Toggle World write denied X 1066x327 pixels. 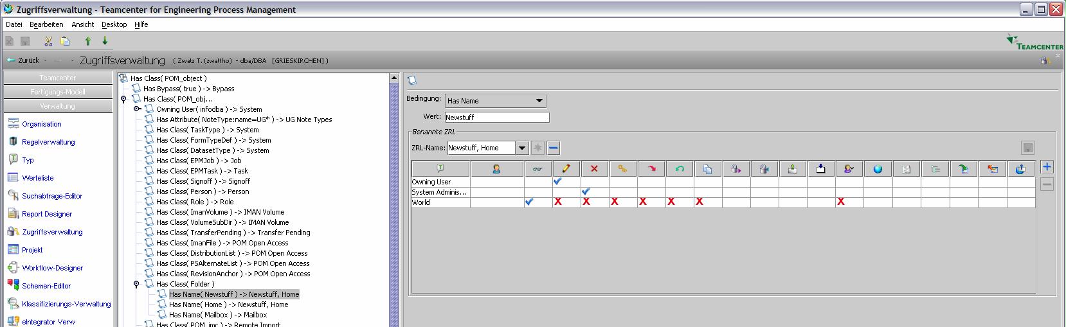(x=557, y=202)
